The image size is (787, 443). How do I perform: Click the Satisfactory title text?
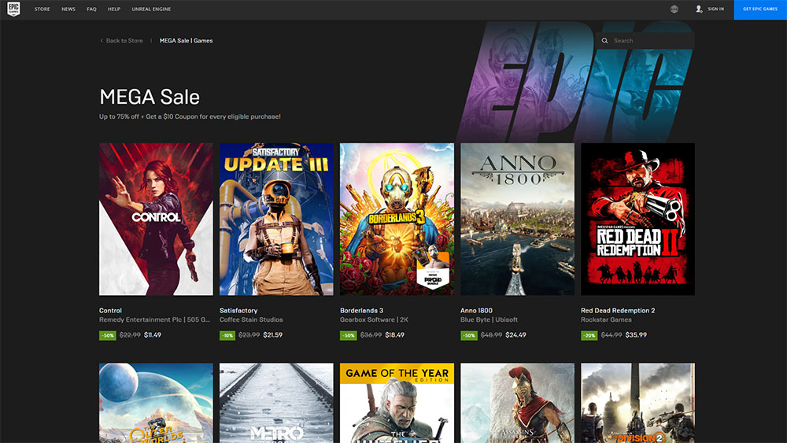238,311
